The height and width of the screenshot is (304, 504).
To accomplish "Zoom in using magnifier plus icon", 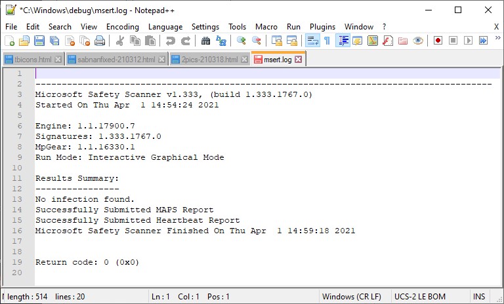I will click(241, 41).
